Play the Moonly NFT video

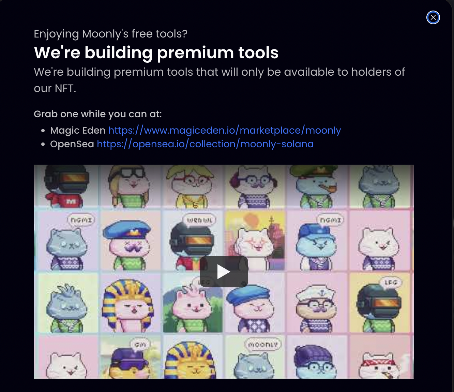pyautogui.click(x=224, y=272)
